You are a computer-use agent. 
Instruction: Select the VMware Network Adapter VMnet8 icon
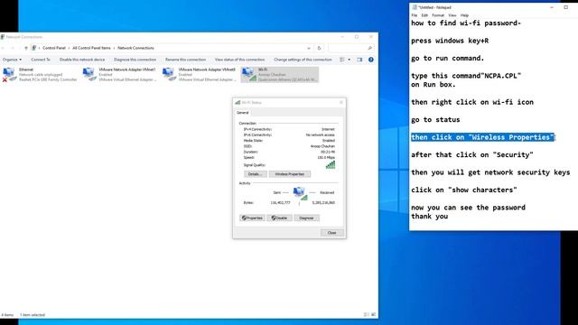tap(169, 74)
